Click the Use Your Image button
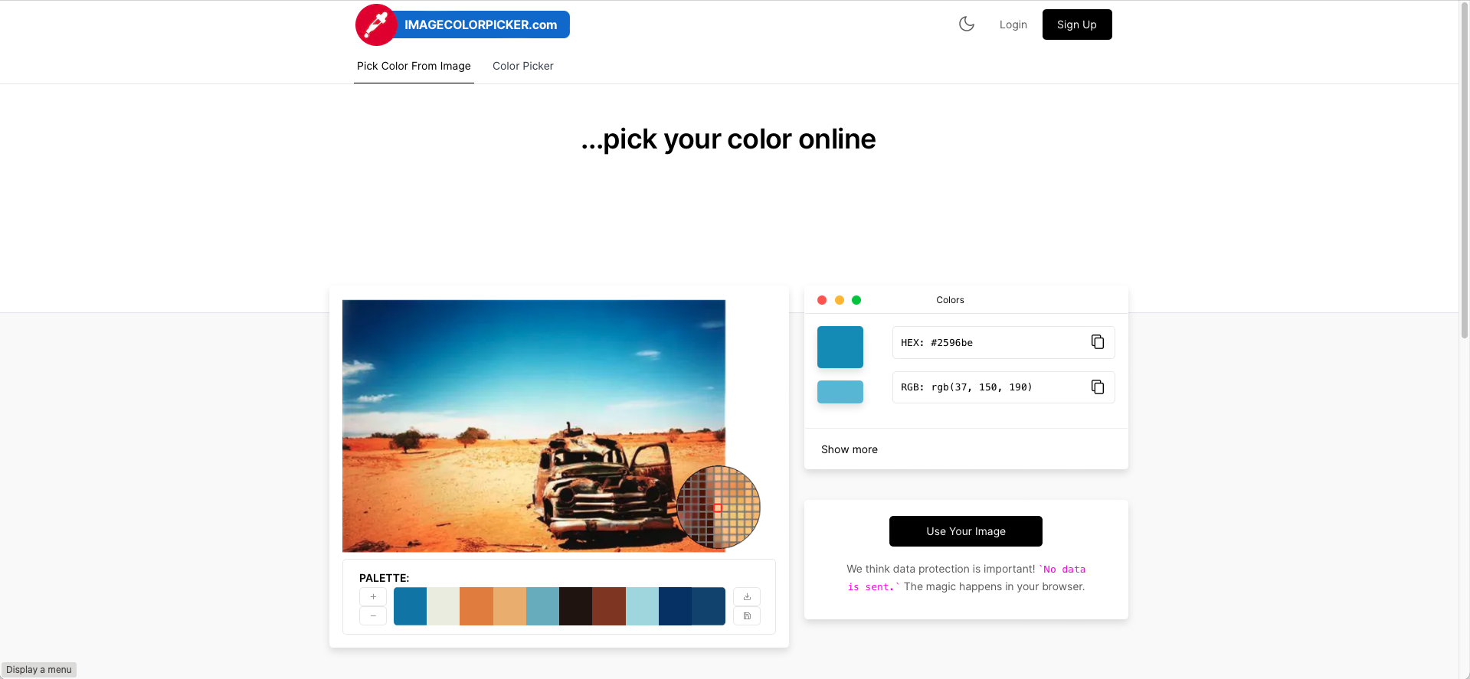Viewport: 1470px width, 679px height. (966, 531)
